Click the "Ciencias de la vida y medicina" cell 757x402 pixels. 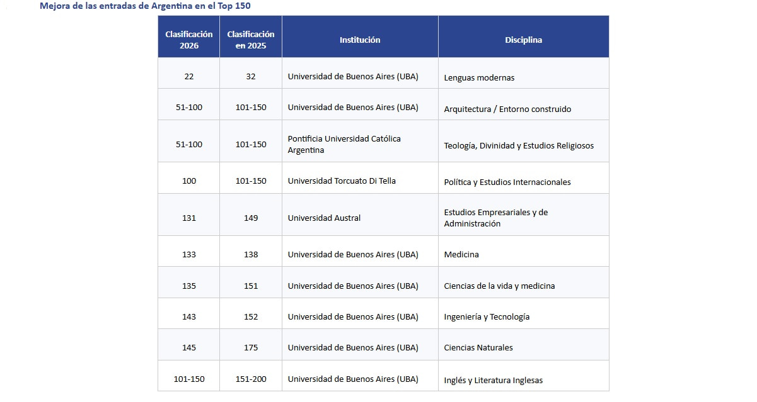(499, 286)
